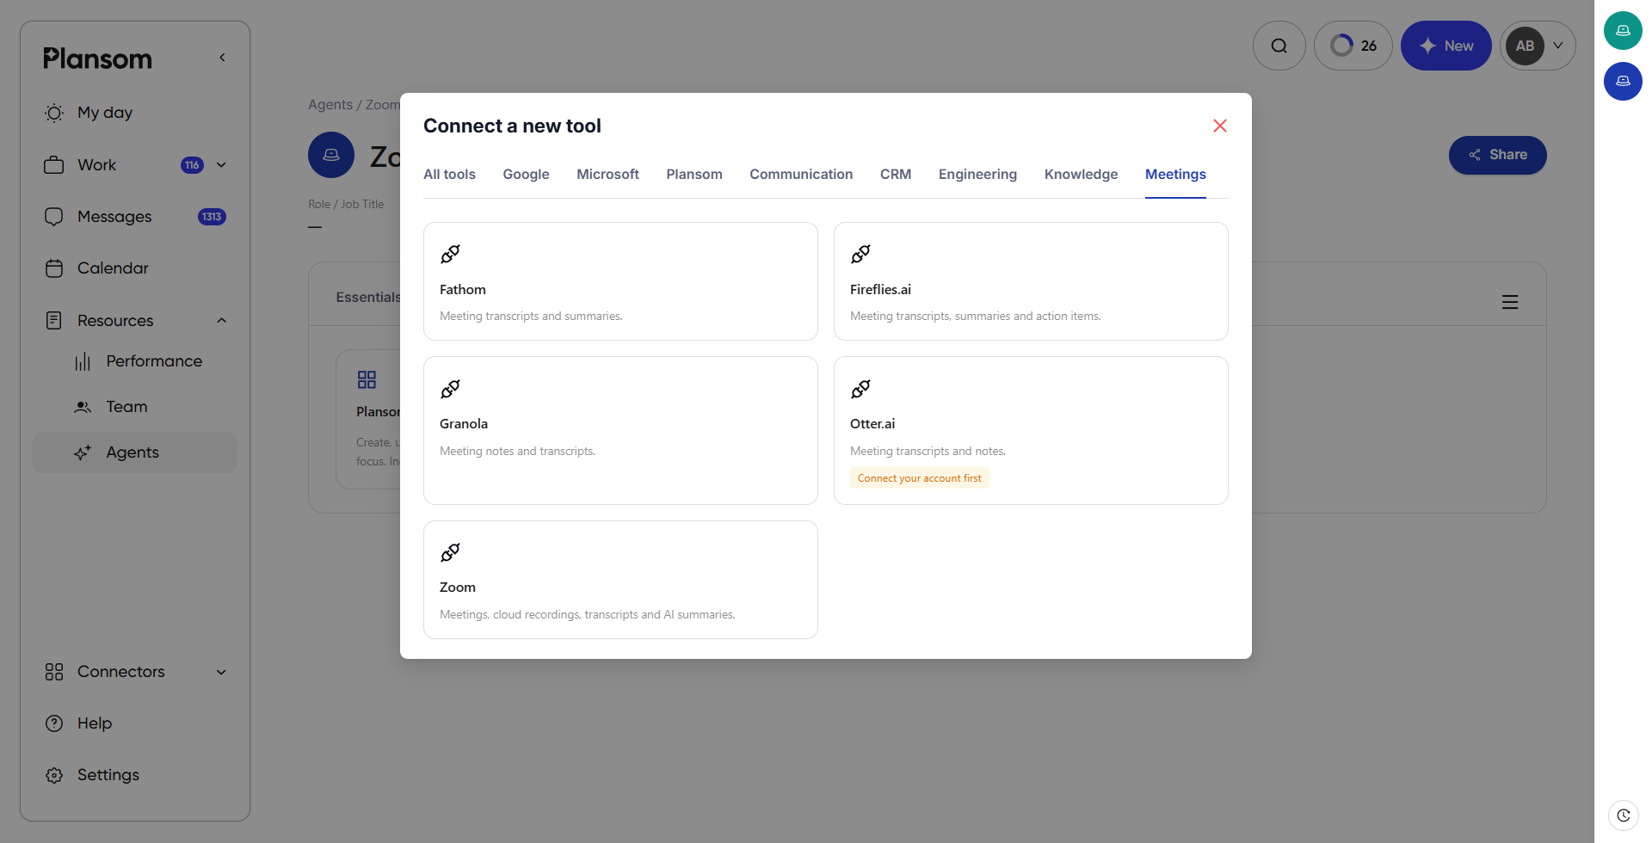
Task: Switch to the Google tab
Action: pos(526,174)
